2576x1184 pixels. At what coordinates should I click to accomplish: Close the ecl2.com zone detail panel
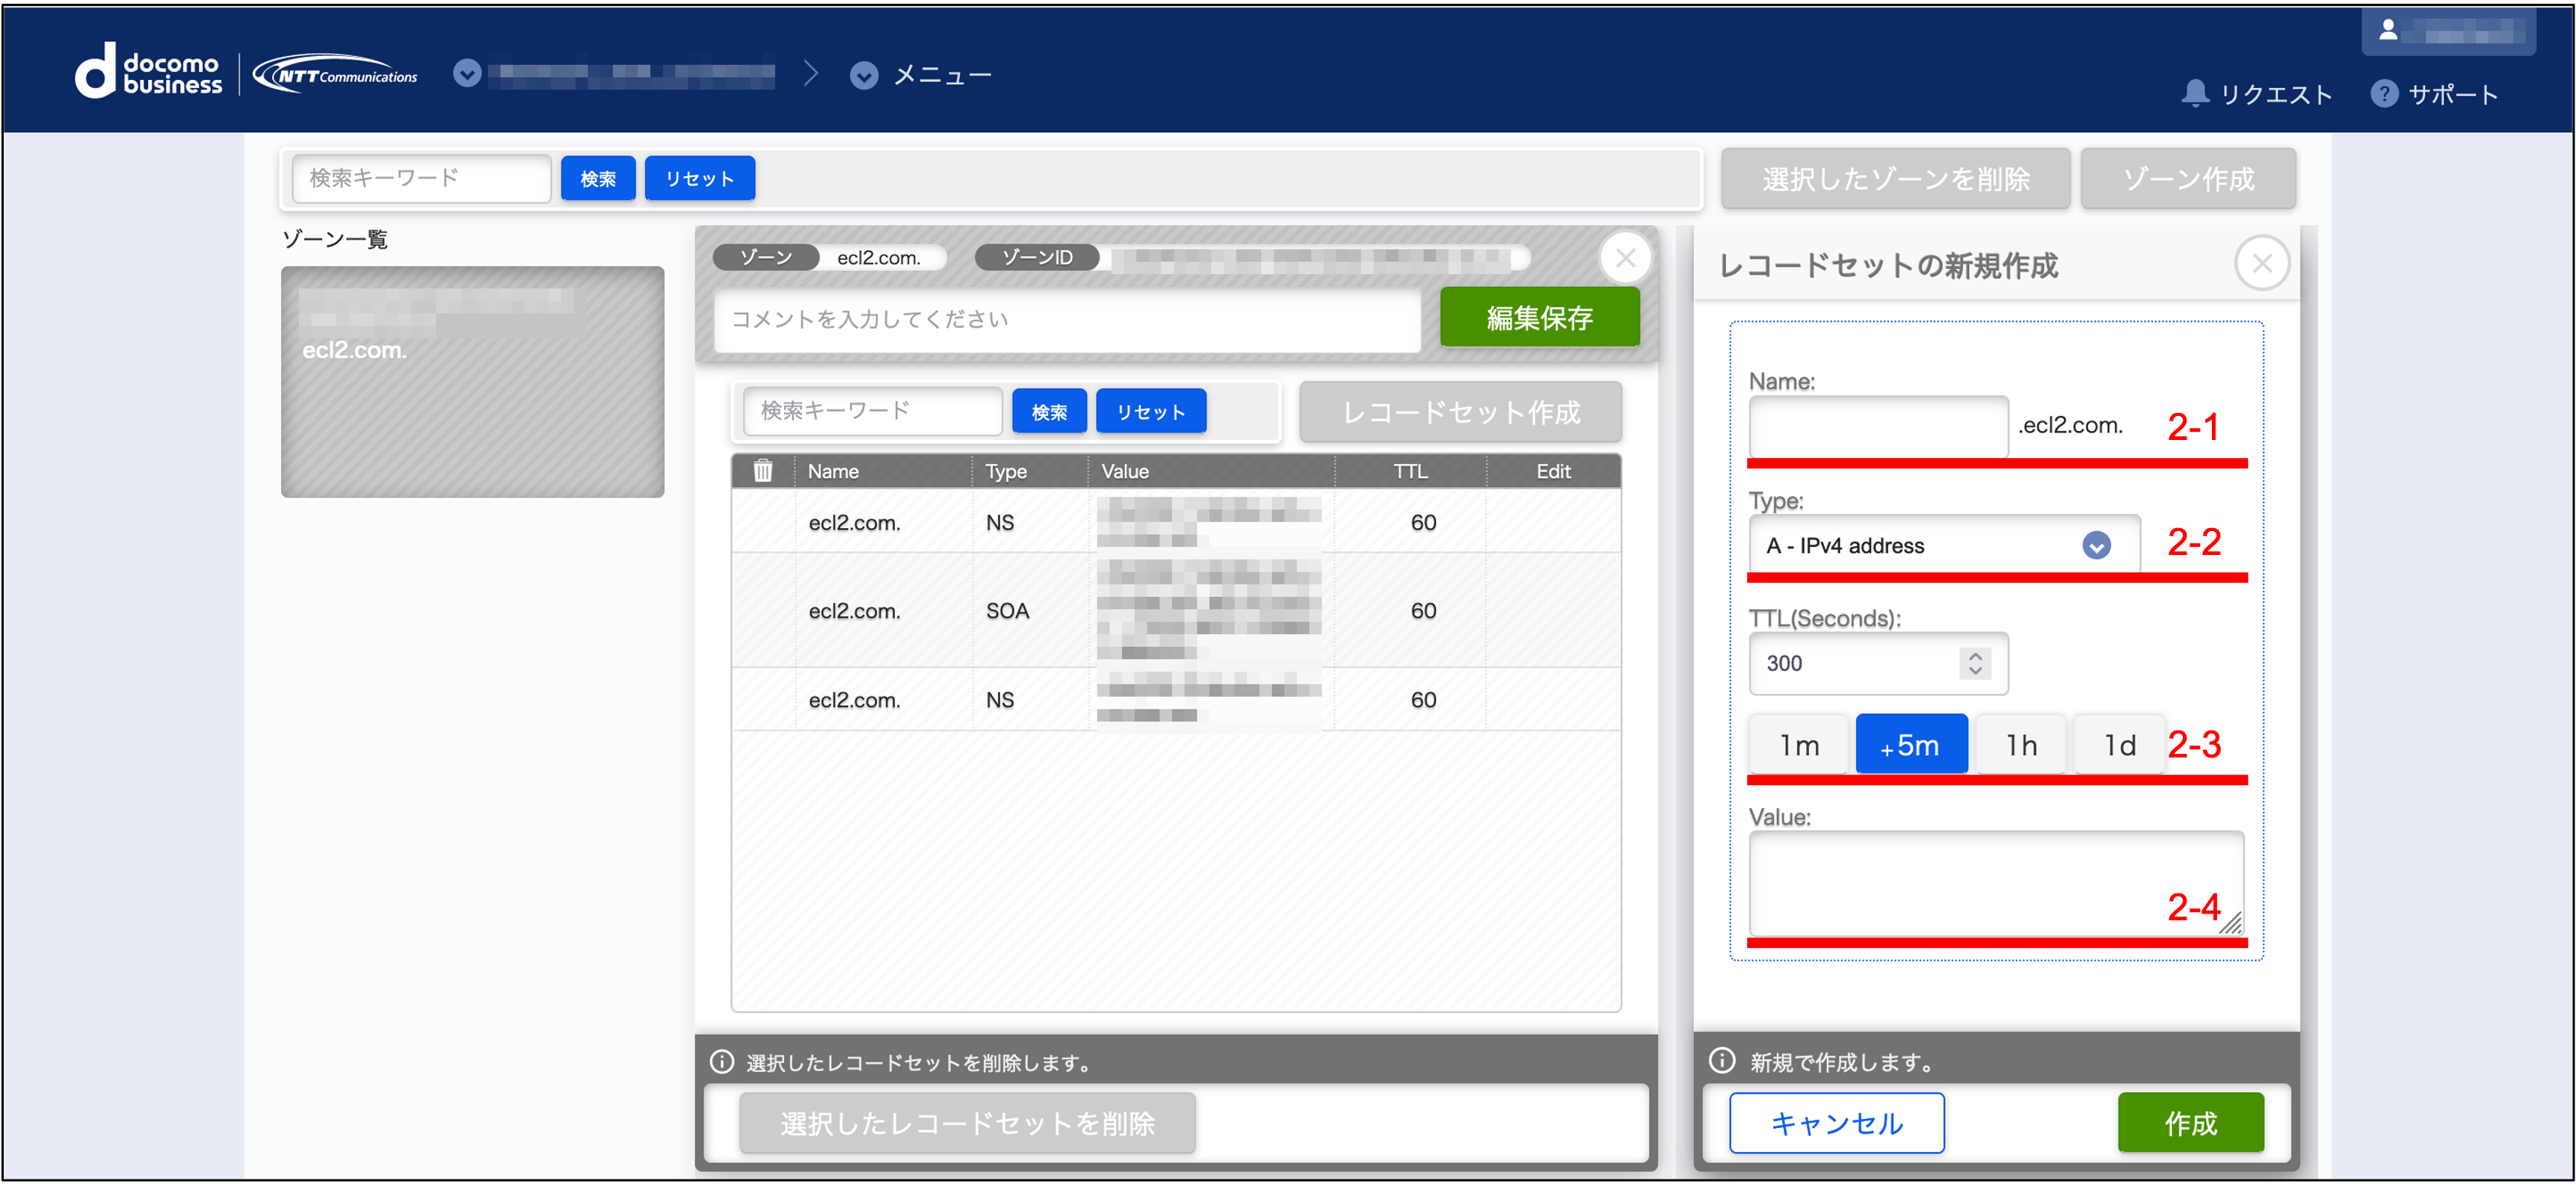click(1626, 258)
